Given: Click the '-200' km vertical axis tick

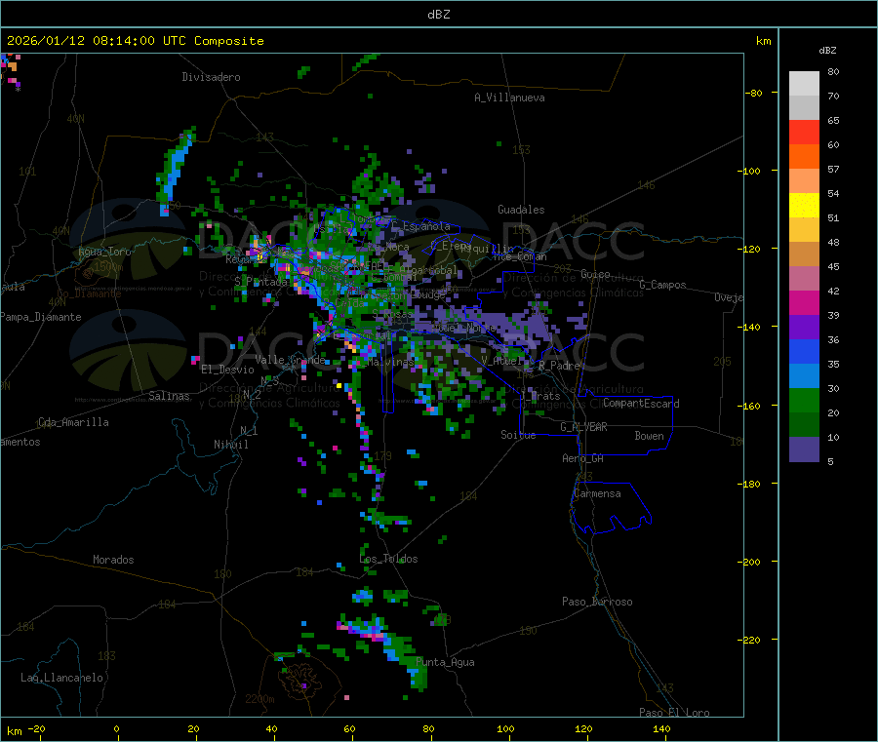Looking at the screenshot, I should [748, 563].
